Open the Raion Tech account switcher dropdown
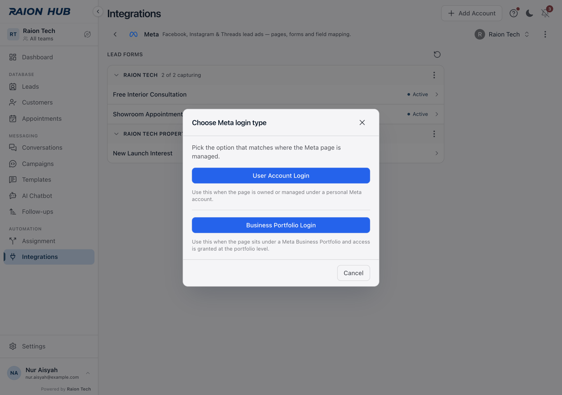 point(502,34)
